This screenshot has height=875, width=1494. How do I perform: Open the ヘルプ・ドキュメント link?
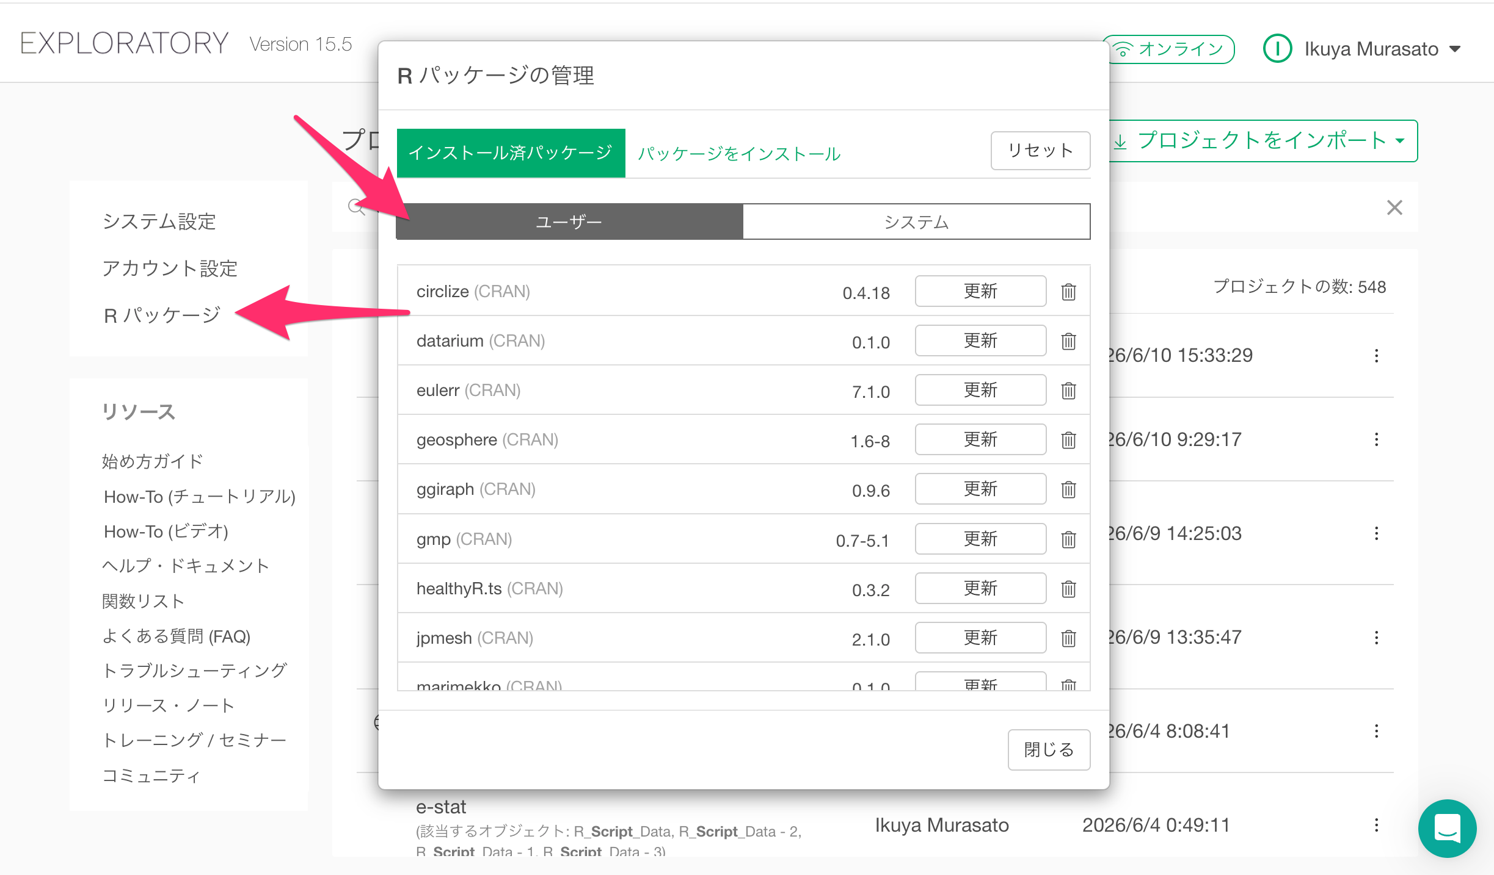click(x=186, y=566)
